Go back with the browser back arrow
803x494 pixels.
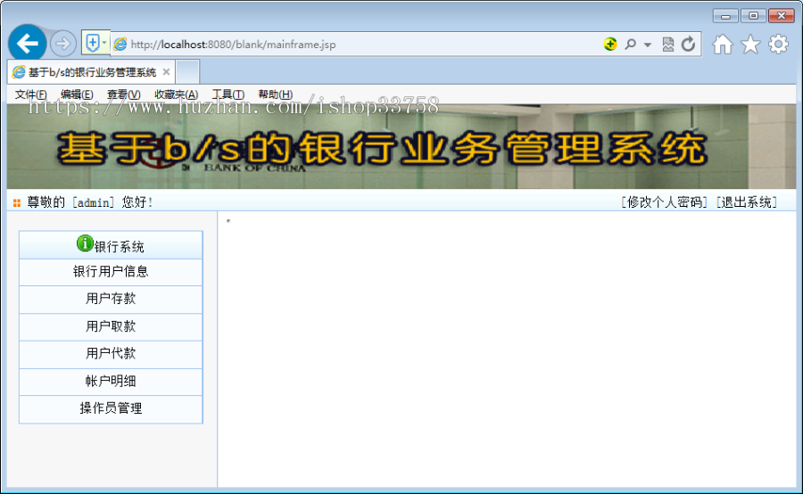[27, 44]
